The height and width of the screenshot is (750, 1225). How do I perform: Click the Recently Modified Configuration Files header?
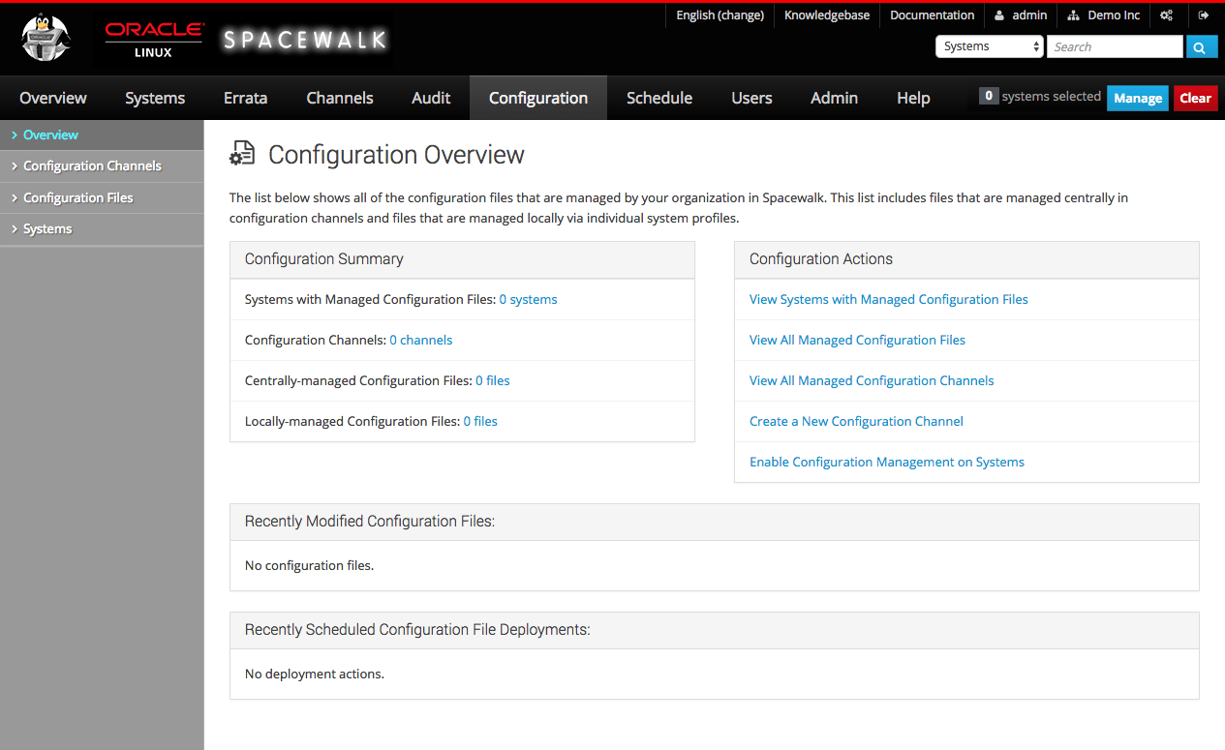tap(715, 522)
